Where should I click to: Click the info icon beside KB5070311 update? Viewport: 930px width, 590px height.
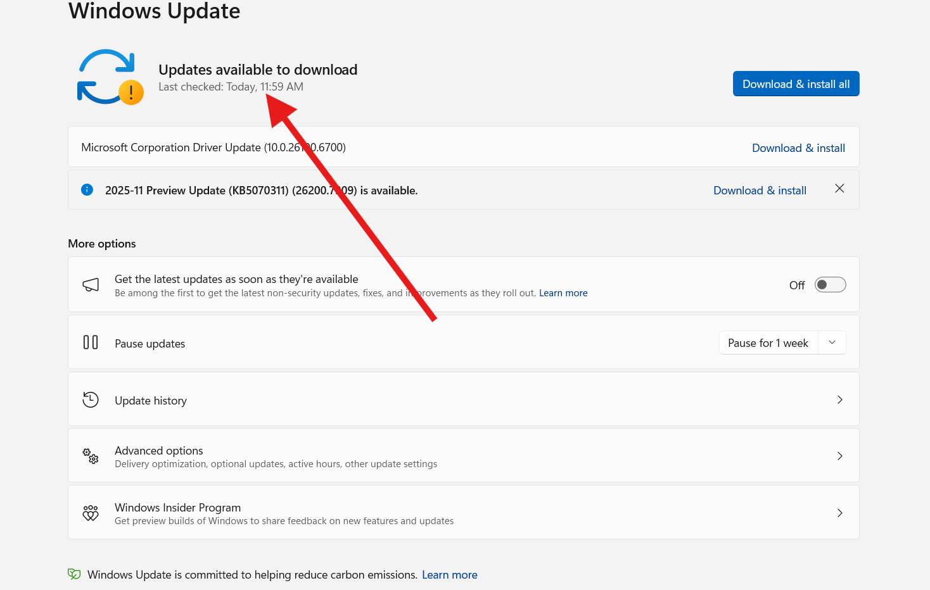(87, 189)
